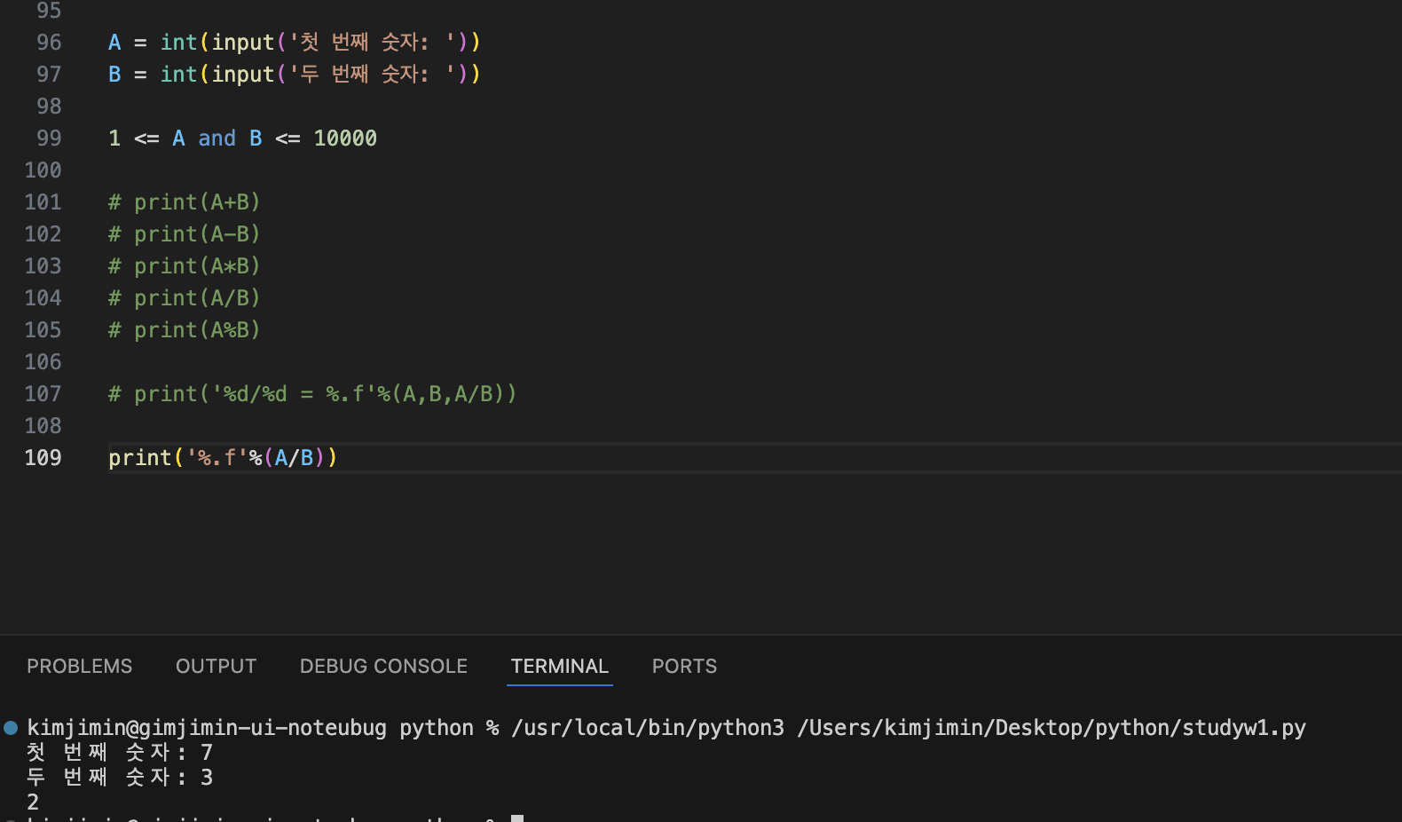Click the commented '%d/%d = %.f' print line
This screenshot has width=1402, height=822.
pyautogui.click(x=312, y=393)
